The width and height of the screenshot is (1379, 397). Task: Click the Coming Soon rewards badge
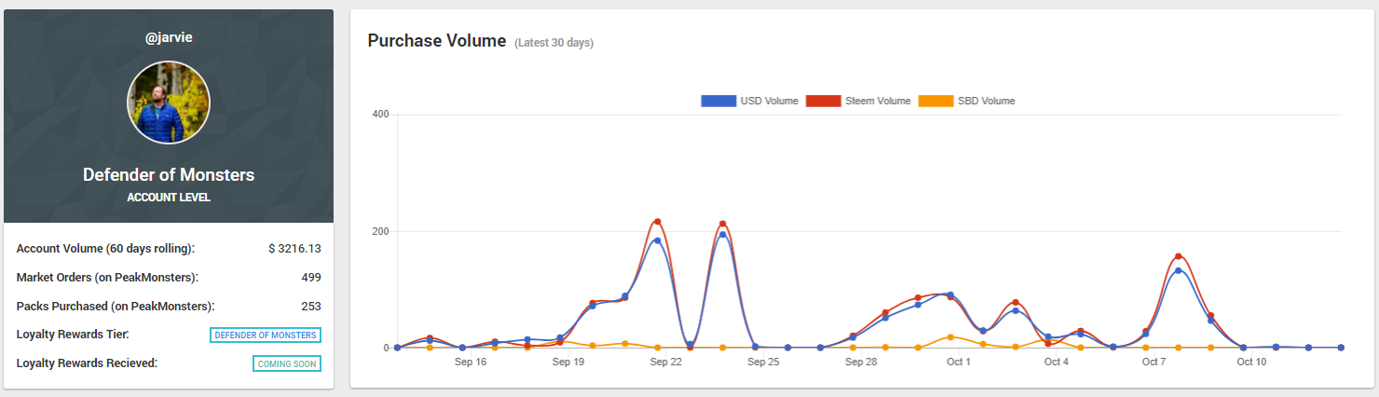click(x=287, y=363)
